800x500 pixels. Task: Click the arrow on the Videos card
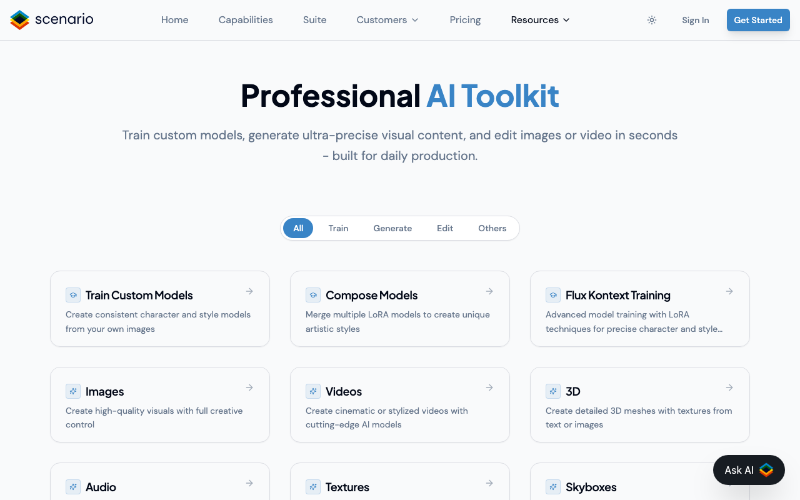(489, 387)
